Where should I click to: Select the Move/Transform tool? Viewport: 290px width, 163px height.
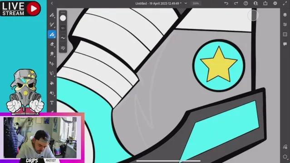coord(52,64)
